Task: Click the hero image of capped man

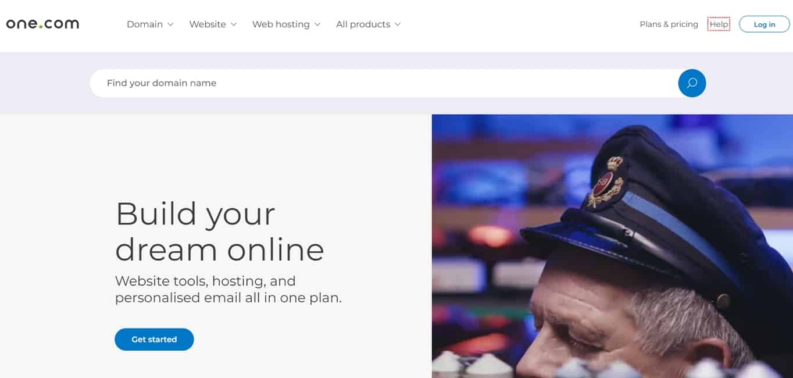Action: (612, 246)
